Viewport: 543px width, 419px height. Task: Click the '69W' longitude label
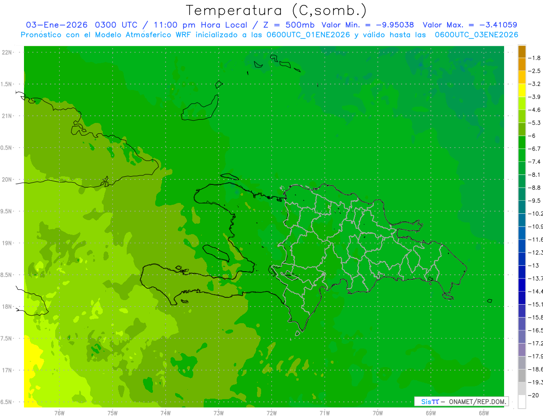click(x=431, y=413)
